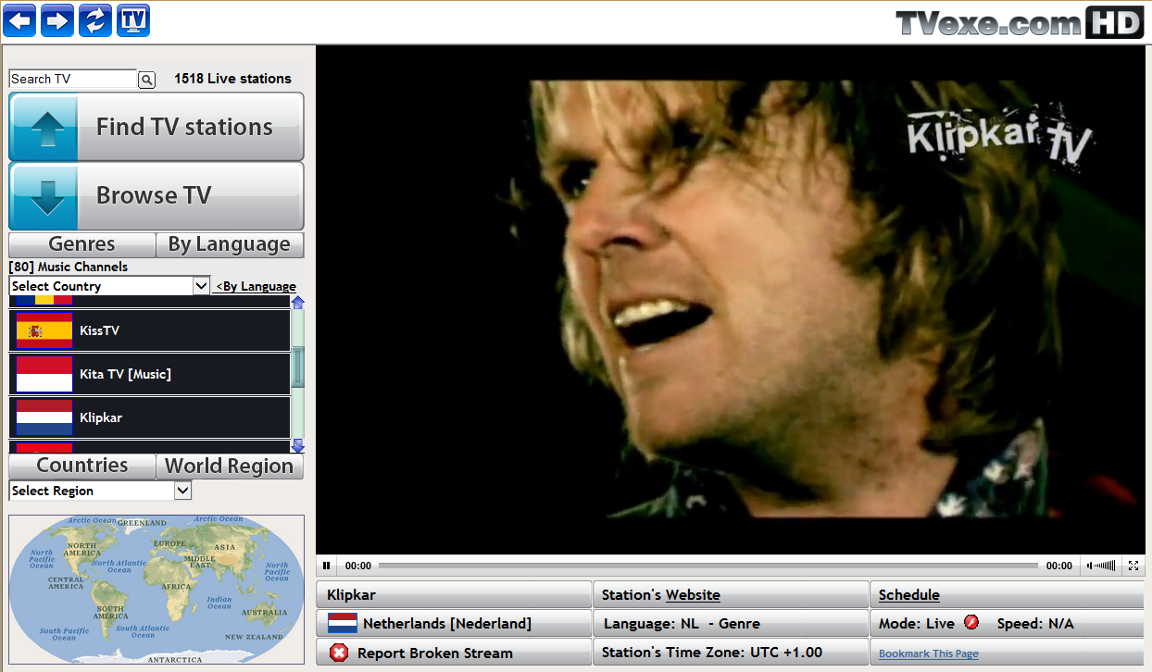Open the Genres tab
This screenshot has height=672, width=1152.
tap(81, 244)
